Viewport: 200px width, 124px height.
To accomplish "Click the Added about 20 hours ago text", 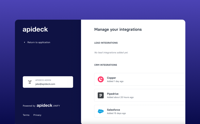I will click(120, 97).
